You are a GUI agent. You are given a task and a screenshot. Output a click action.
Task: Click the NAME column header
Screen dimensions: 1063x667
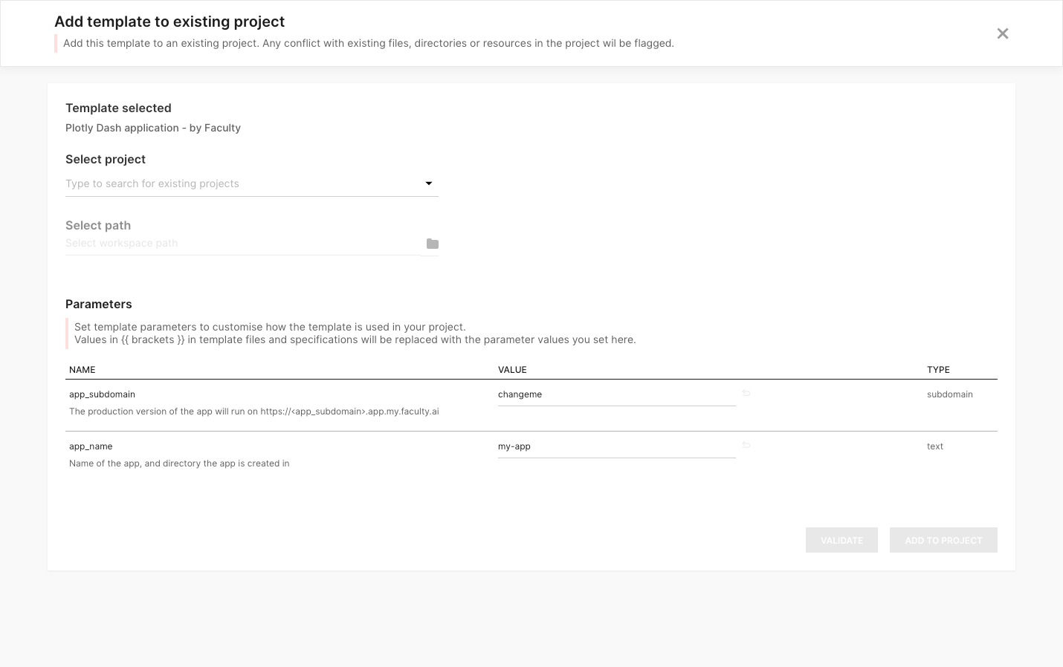(x=83, y=370)
